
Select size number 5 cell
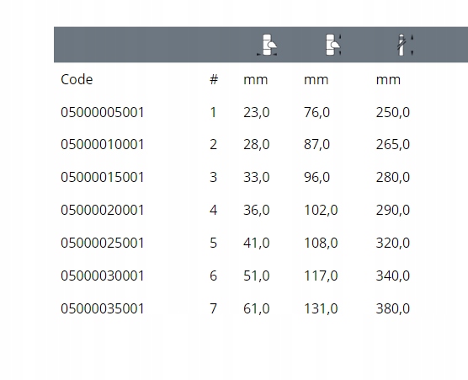[x=213, y=243]
